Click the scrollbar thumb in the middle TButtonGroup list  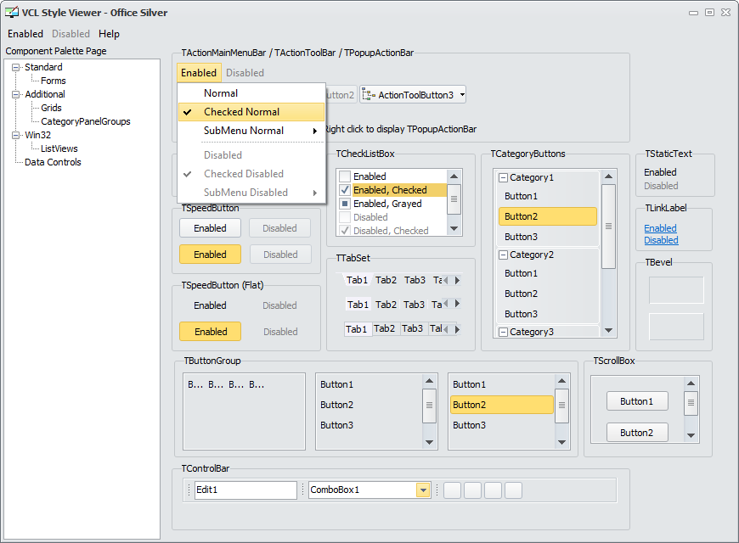pos(429,406)
